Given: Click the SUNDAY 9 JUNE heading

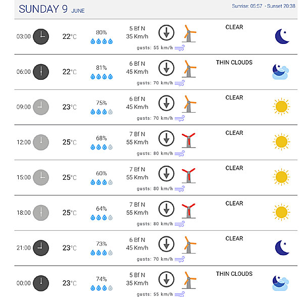Looking at the screenshot, I should pyautogui.click(x=52, y=9).
